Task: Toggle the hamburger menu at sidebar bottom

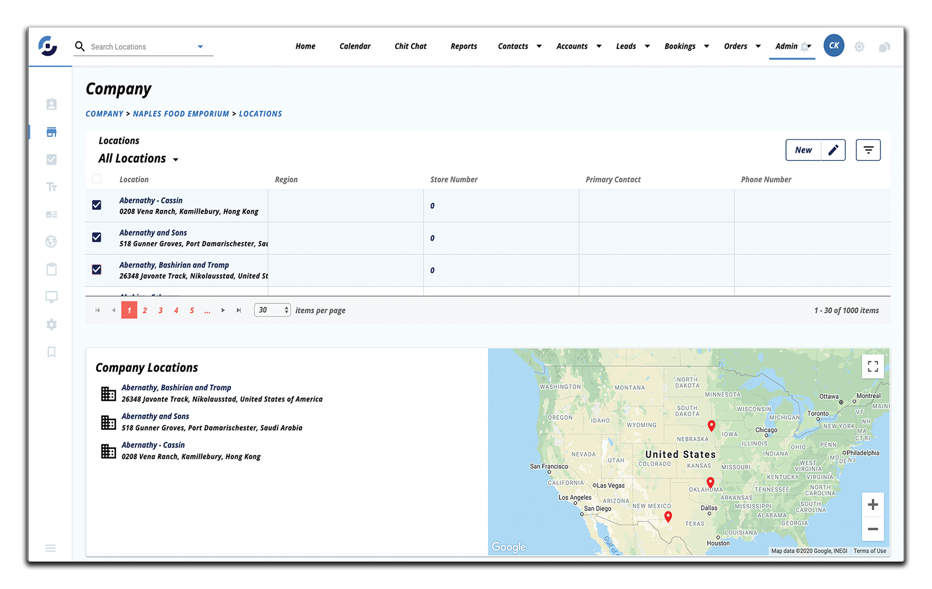Action: [50, 548]
